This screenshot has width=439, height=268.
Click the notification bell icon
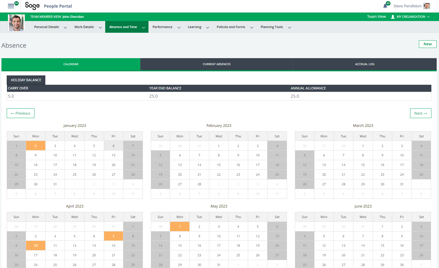click(385, 6)
